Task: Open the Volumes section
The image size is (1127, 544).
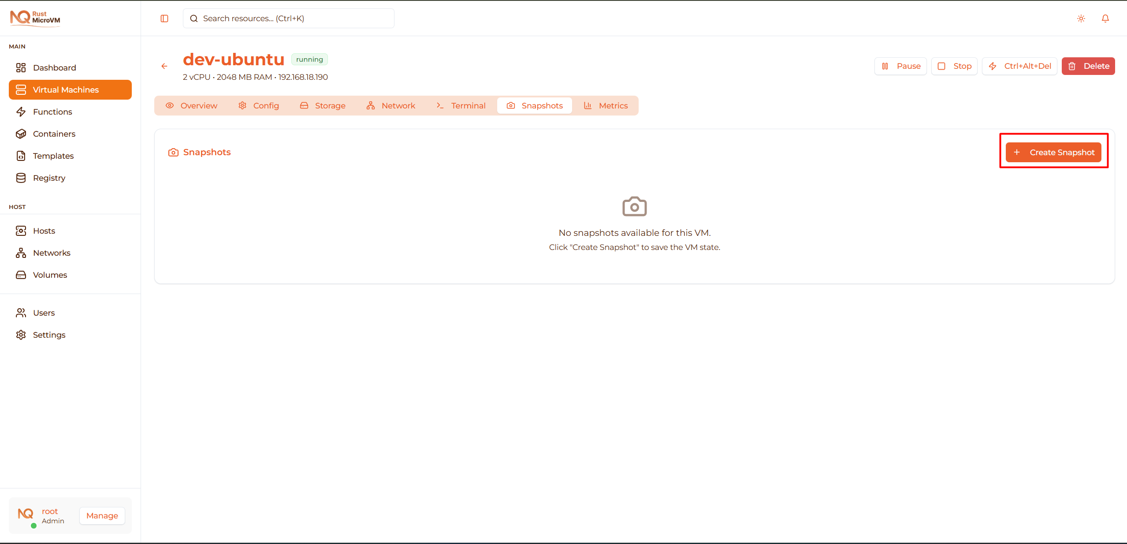Action: click(50, 275)
